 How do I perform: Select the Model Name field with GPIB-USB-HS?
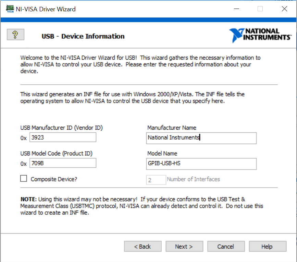coord(201,164)
